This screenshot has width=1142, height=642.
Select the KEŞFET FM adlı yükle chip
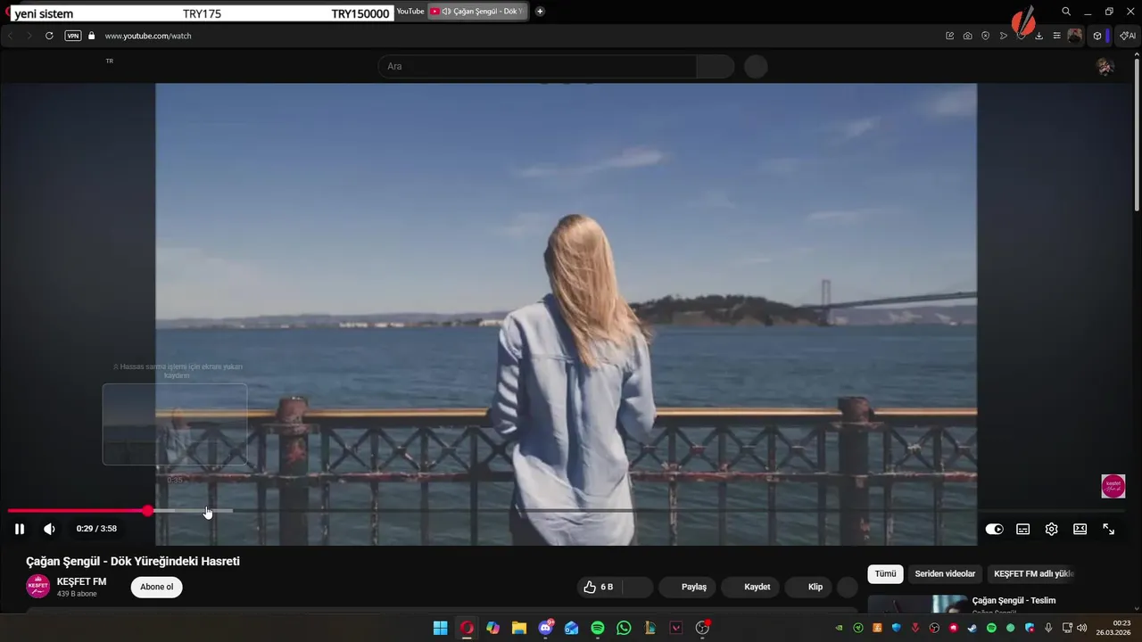pos(1034,574)
